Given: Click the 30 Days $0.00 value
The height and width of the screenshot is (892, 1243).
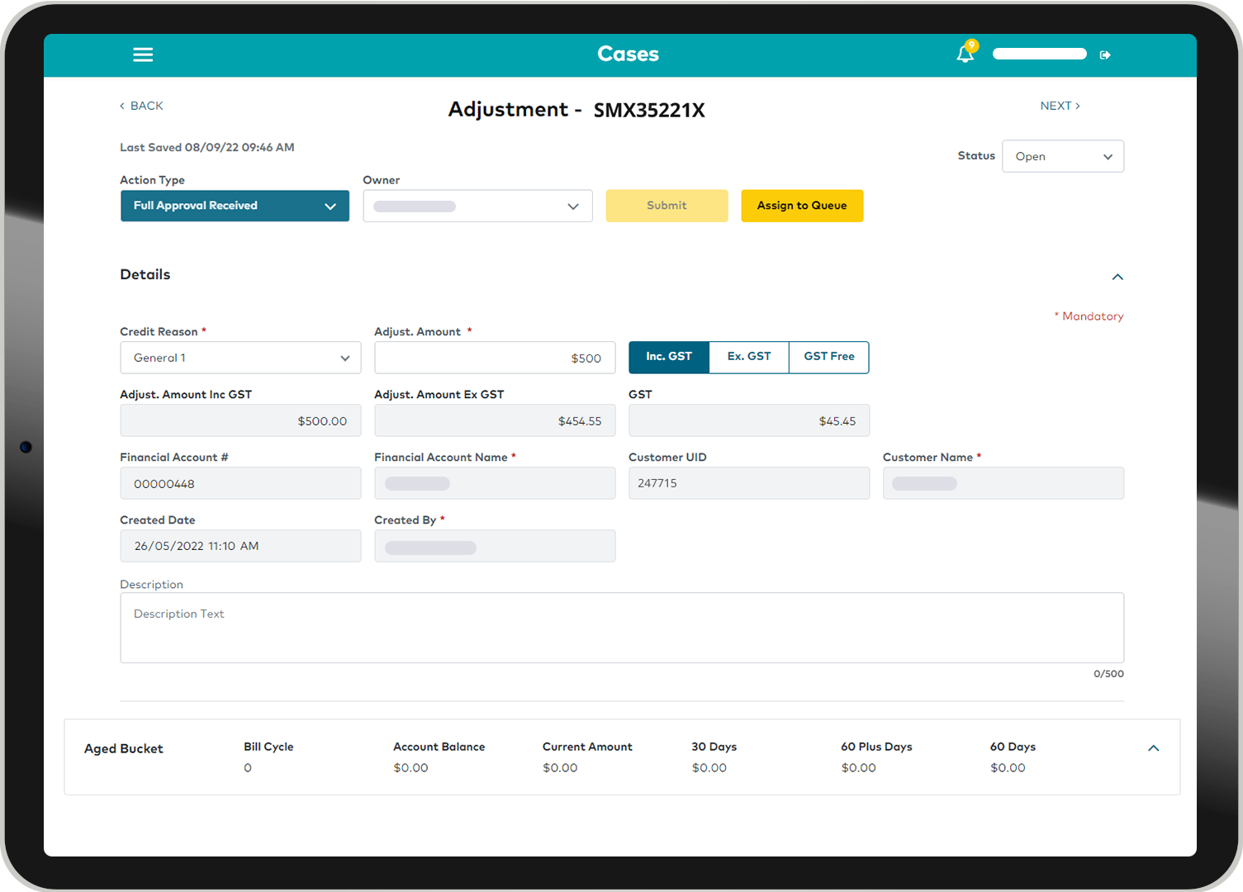Looking at the screenshot, I should (709, 768).
